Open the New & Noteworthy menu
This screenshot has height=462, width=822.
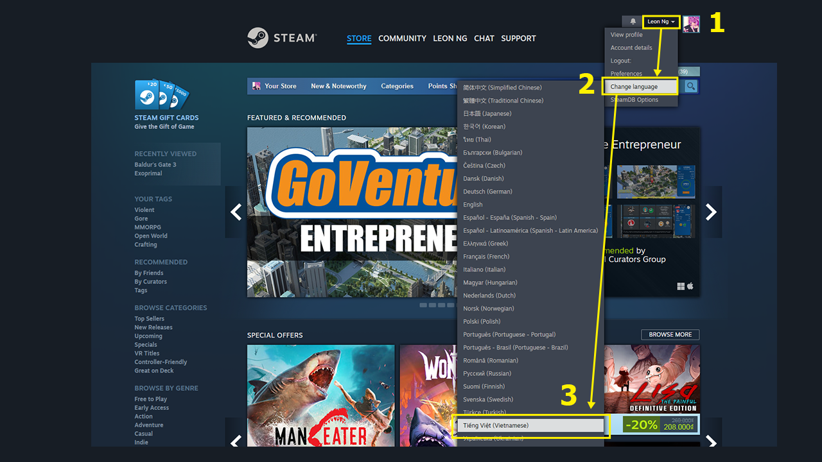click(x=338, y=86)
